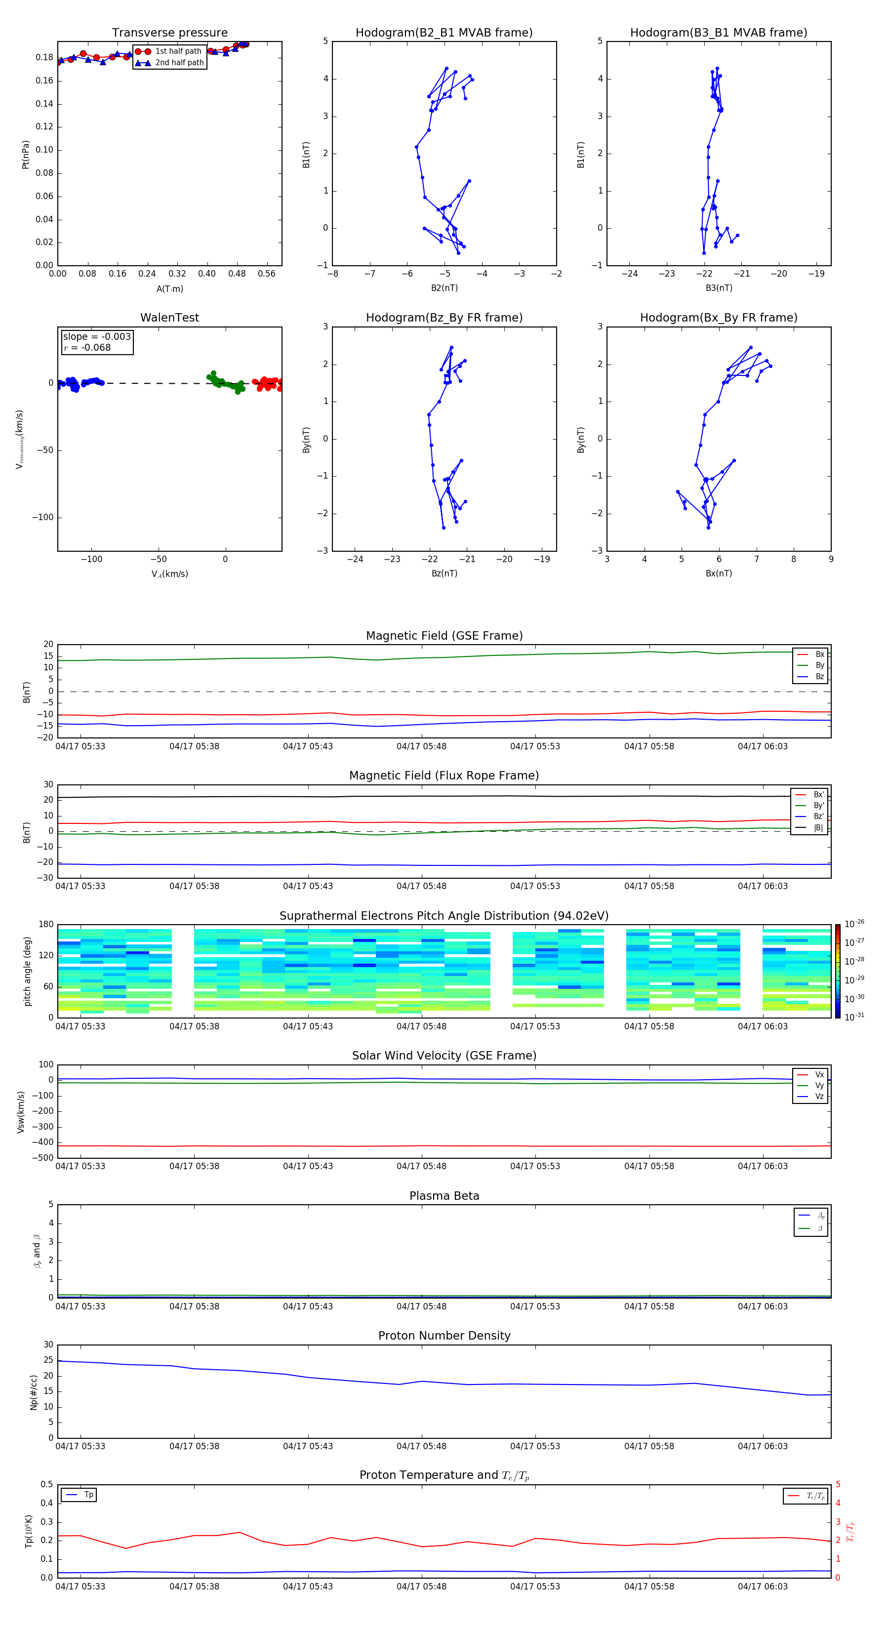Click 'Np(#/cc)' axis label
The image size is (889, 1630).
[34, 1392]
